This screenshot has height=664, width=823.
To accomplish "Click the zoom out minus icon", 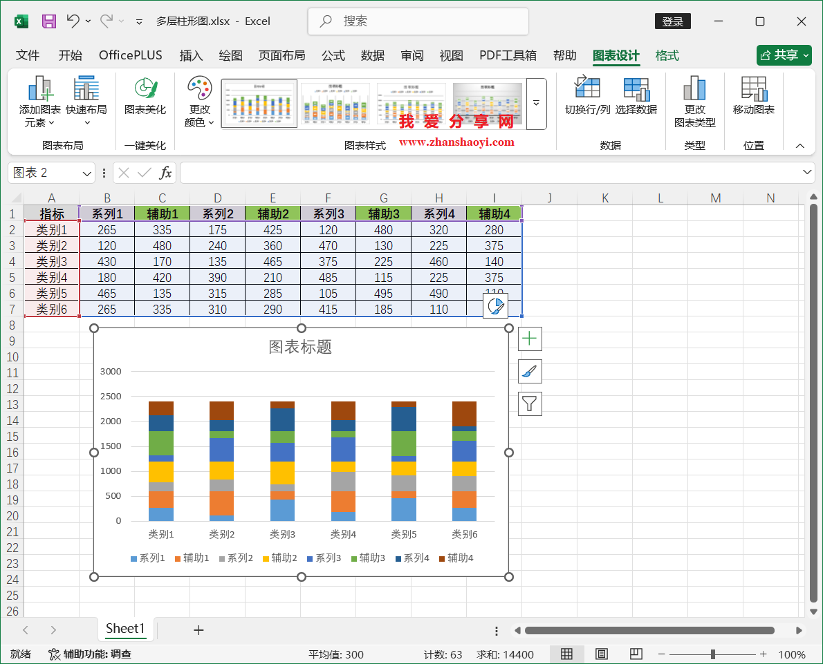I will pos(661,654).
